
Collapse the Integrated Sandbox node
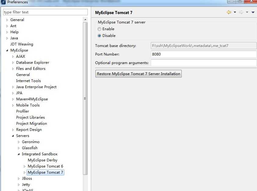coord(19,154)
